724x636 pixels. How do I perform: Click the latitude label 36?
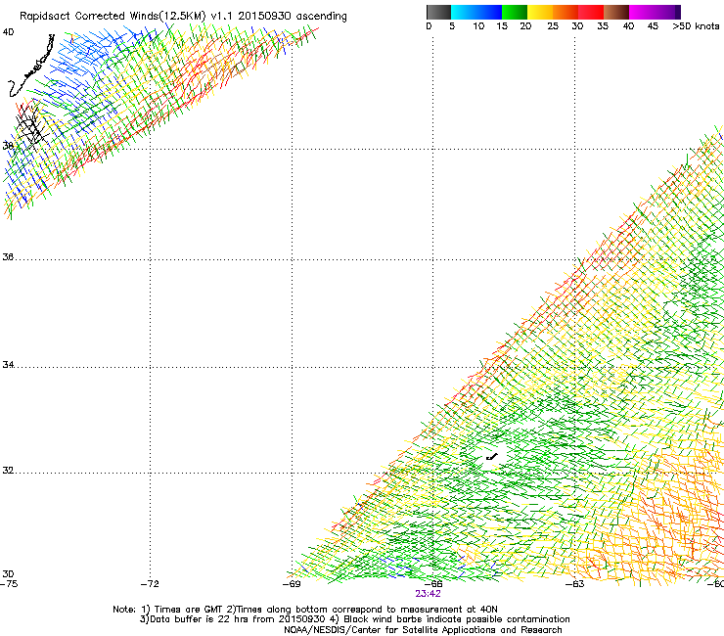(8, 256)
